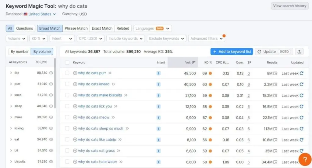Tick checkbox for 'why do cats lick you'

click(x=67, y=106)
